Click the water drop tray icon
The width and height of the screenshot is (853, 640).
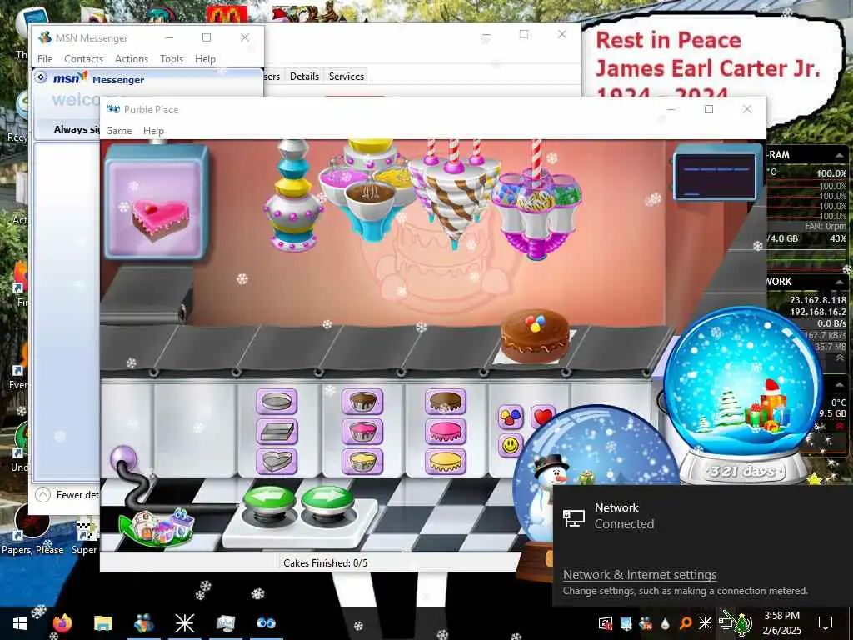665,623
